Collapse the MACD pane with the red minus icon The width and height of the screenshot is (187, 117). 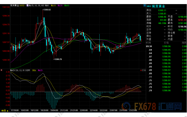[1, 70]
